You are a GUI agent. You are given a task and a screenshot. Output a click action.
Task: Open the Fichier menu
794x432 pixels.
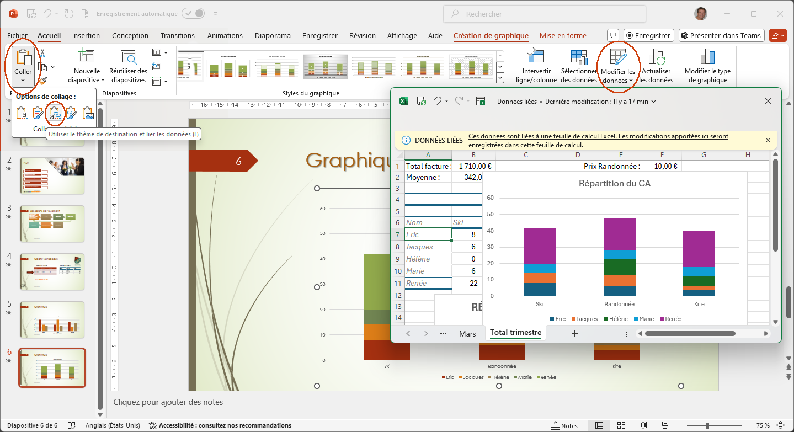tap(17, 35)
